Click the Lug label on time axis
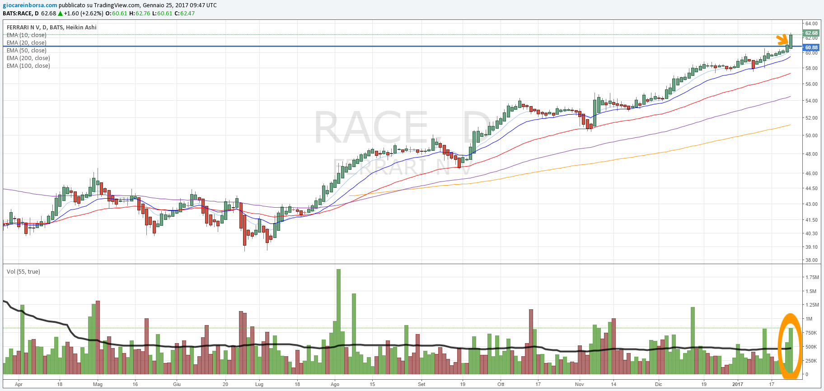This screenshot has height=391, width=824. 259,385
